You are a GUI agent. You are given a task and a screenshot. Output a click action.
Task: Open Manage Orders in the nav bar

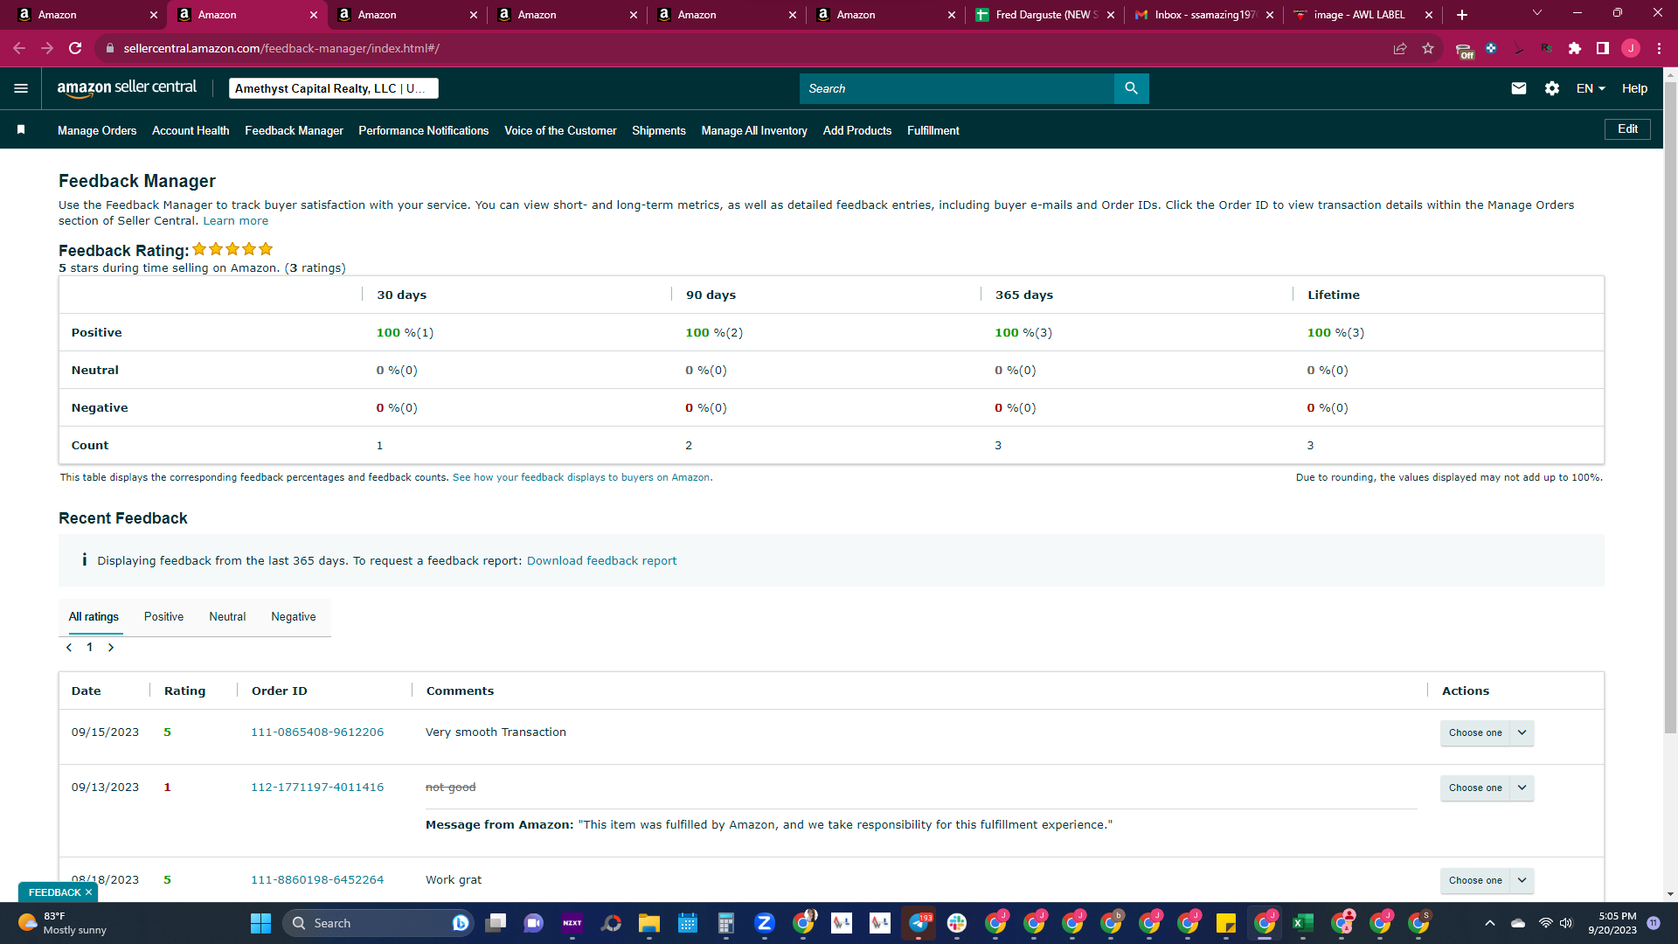pos(97,130)
